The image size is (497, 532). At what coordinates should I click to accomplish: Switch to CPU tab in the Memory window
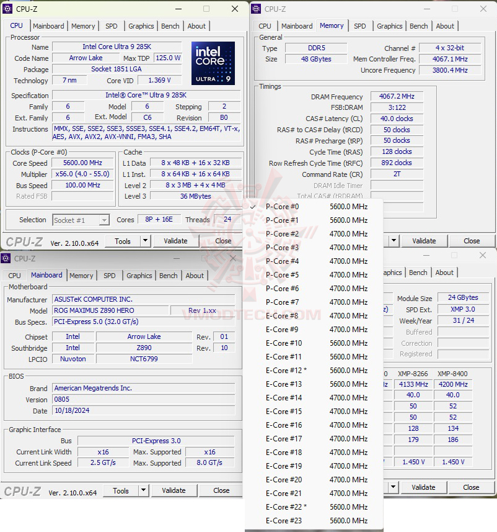coord(265,26)
